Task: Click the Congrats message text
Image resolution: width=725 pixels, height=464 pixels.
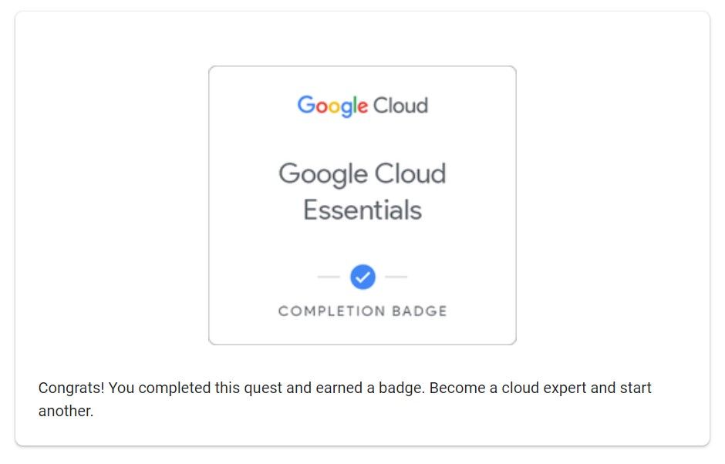Action: (x=345, y=398)
